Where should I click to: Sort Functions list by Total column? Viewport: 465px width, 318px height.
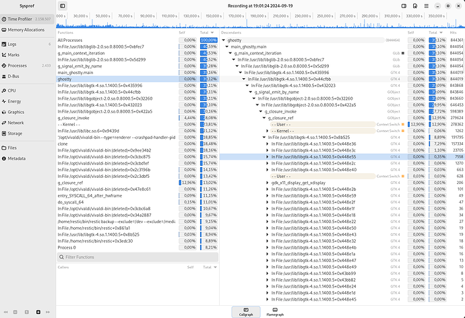click(207, 32)
